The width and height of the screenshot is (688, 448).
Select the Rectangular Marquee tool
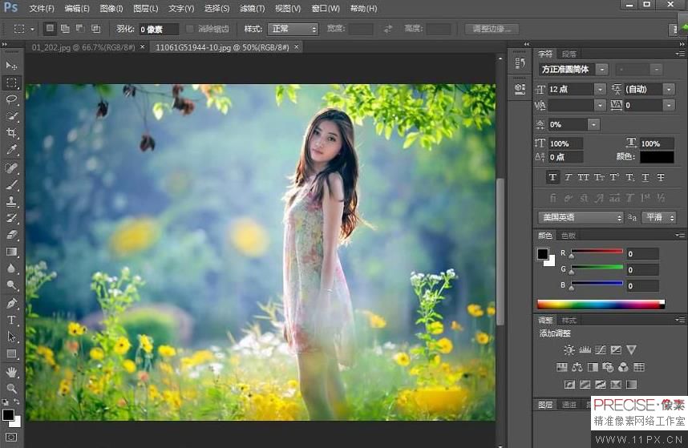tap(11, 83)
